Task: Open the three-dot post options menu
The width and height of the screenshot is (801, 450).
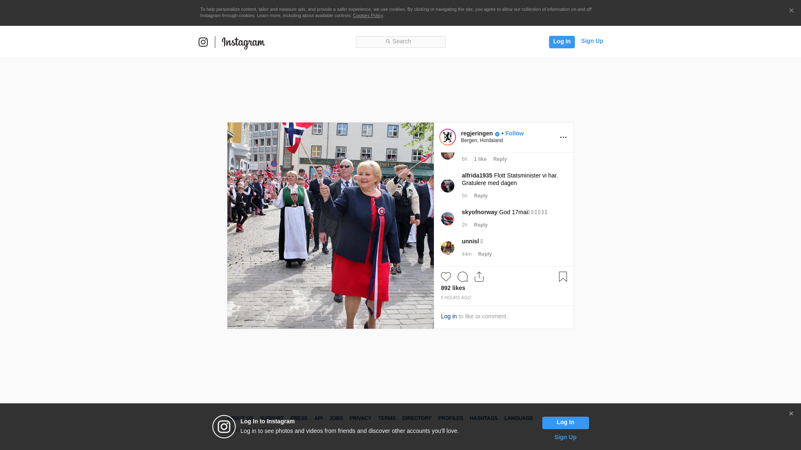Action: point(563,137)
